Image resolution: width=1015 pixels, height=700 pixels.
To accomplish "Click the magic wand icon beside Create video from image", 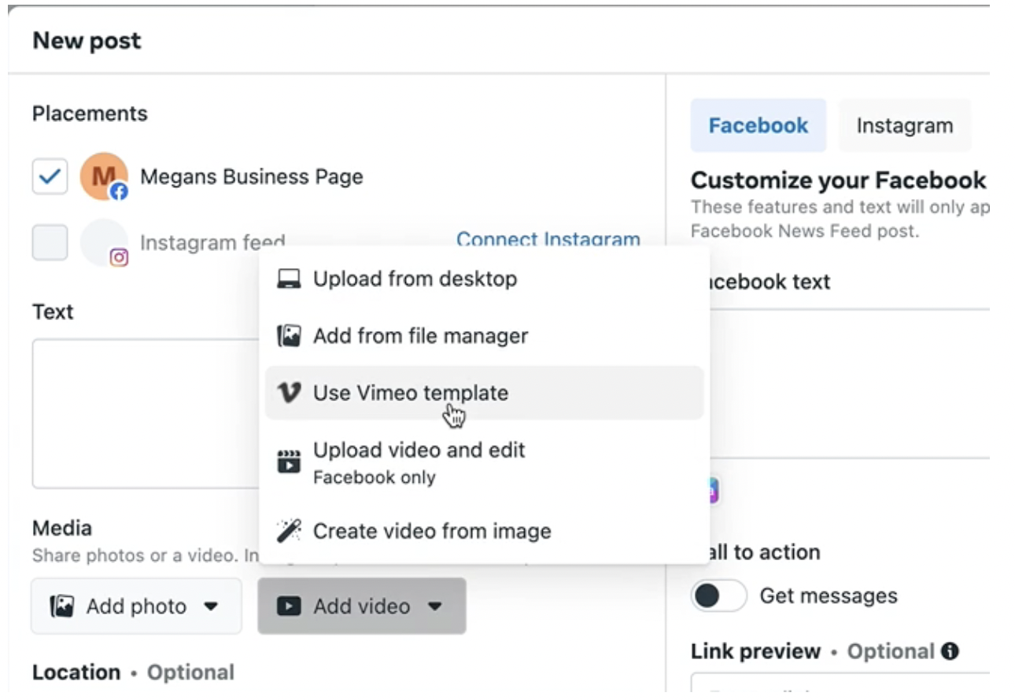I will point(290,531).
